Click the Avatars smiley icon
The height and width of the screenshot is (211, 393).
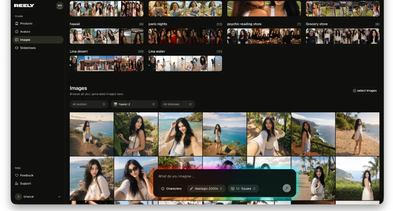point(17,32)
